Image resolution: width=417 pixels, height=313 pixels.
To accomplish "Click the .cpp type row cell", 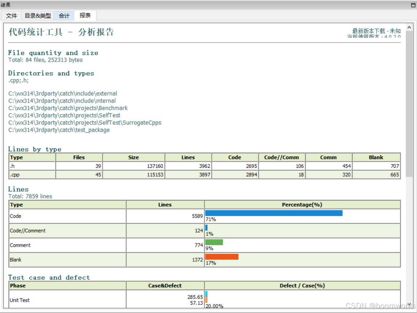I will click(32, 175).
